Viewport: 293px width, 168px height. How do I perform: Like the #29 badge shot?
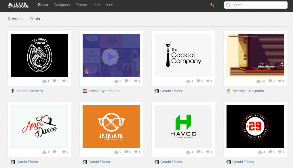coord(280,152)
